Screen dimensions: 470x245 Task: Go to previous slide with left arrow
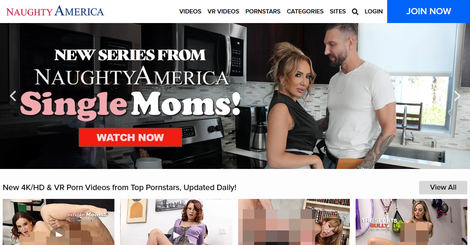pos(13,96)
